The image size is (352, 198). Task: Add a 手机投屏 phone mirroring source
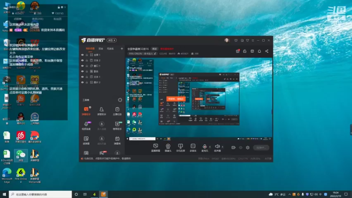180,148
